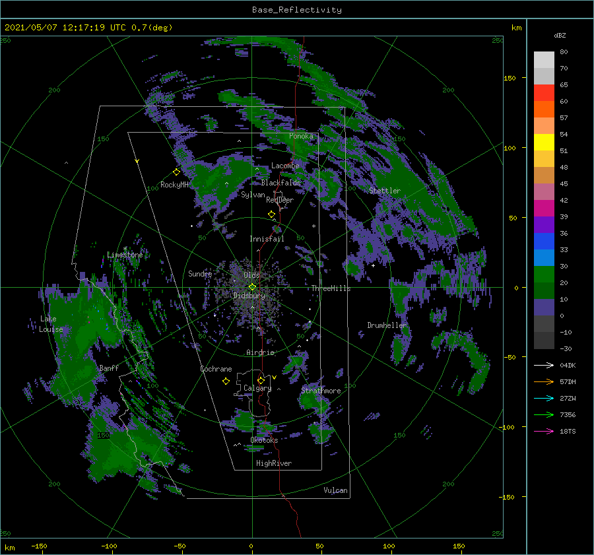This screenshot has height=555, width=594.
Task: Click the Lacombe city label
Action: (285, 166)
